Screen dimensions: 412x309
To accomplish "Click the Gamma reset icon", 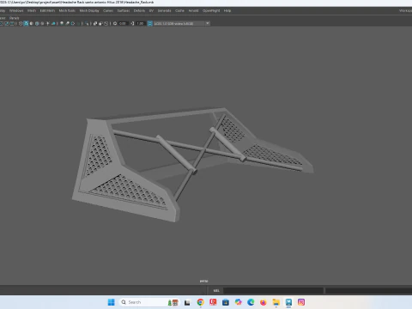I will pos(132,23).
